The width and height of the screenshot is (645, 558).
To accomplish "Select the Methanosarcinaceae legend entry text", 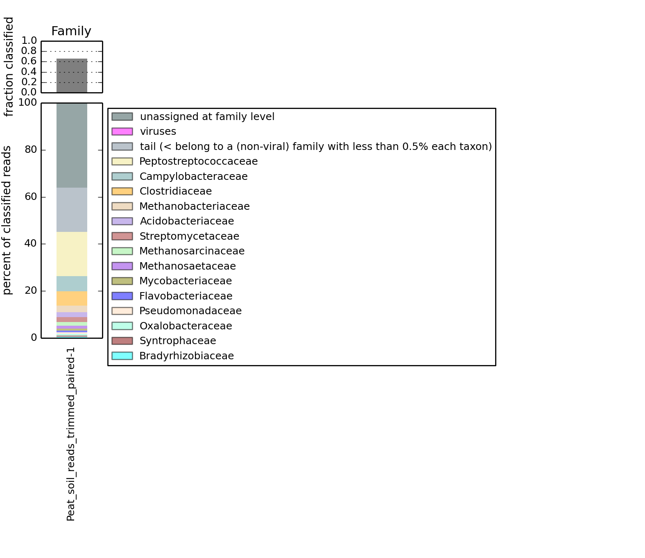I will click(x=192, y=251).
